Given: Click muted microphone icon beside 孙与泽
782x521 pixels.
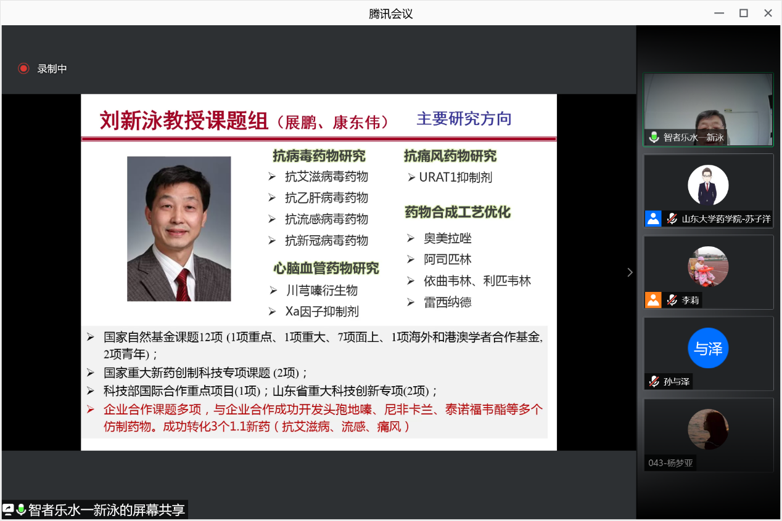Looking at the screenshot, I should click(654, 381).
